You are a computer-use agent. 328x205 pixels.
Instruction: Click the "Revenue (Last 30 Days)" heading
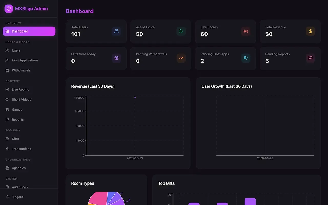(x=93, y=86)
